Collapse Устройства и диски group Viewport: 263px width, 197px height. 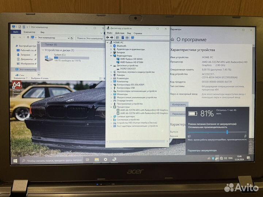(x=43, y=50)
